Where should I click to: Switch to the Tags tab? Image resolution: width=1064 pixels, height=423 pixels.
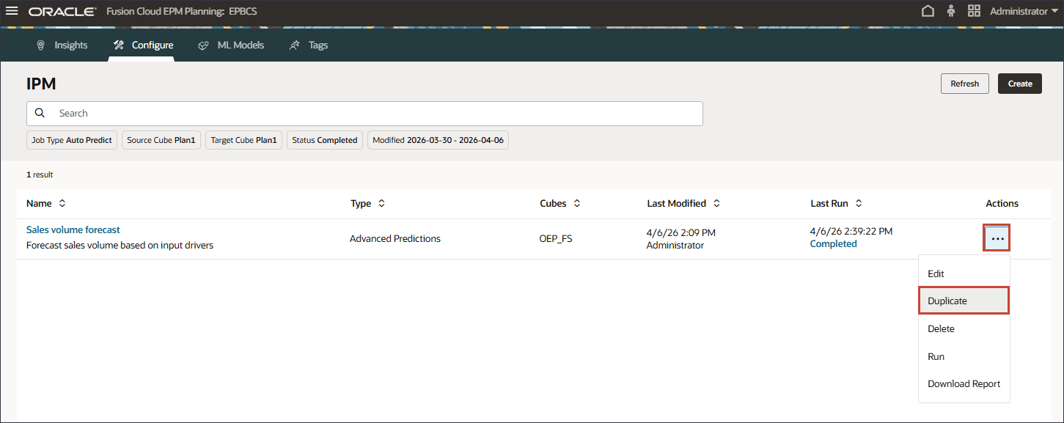309,45
